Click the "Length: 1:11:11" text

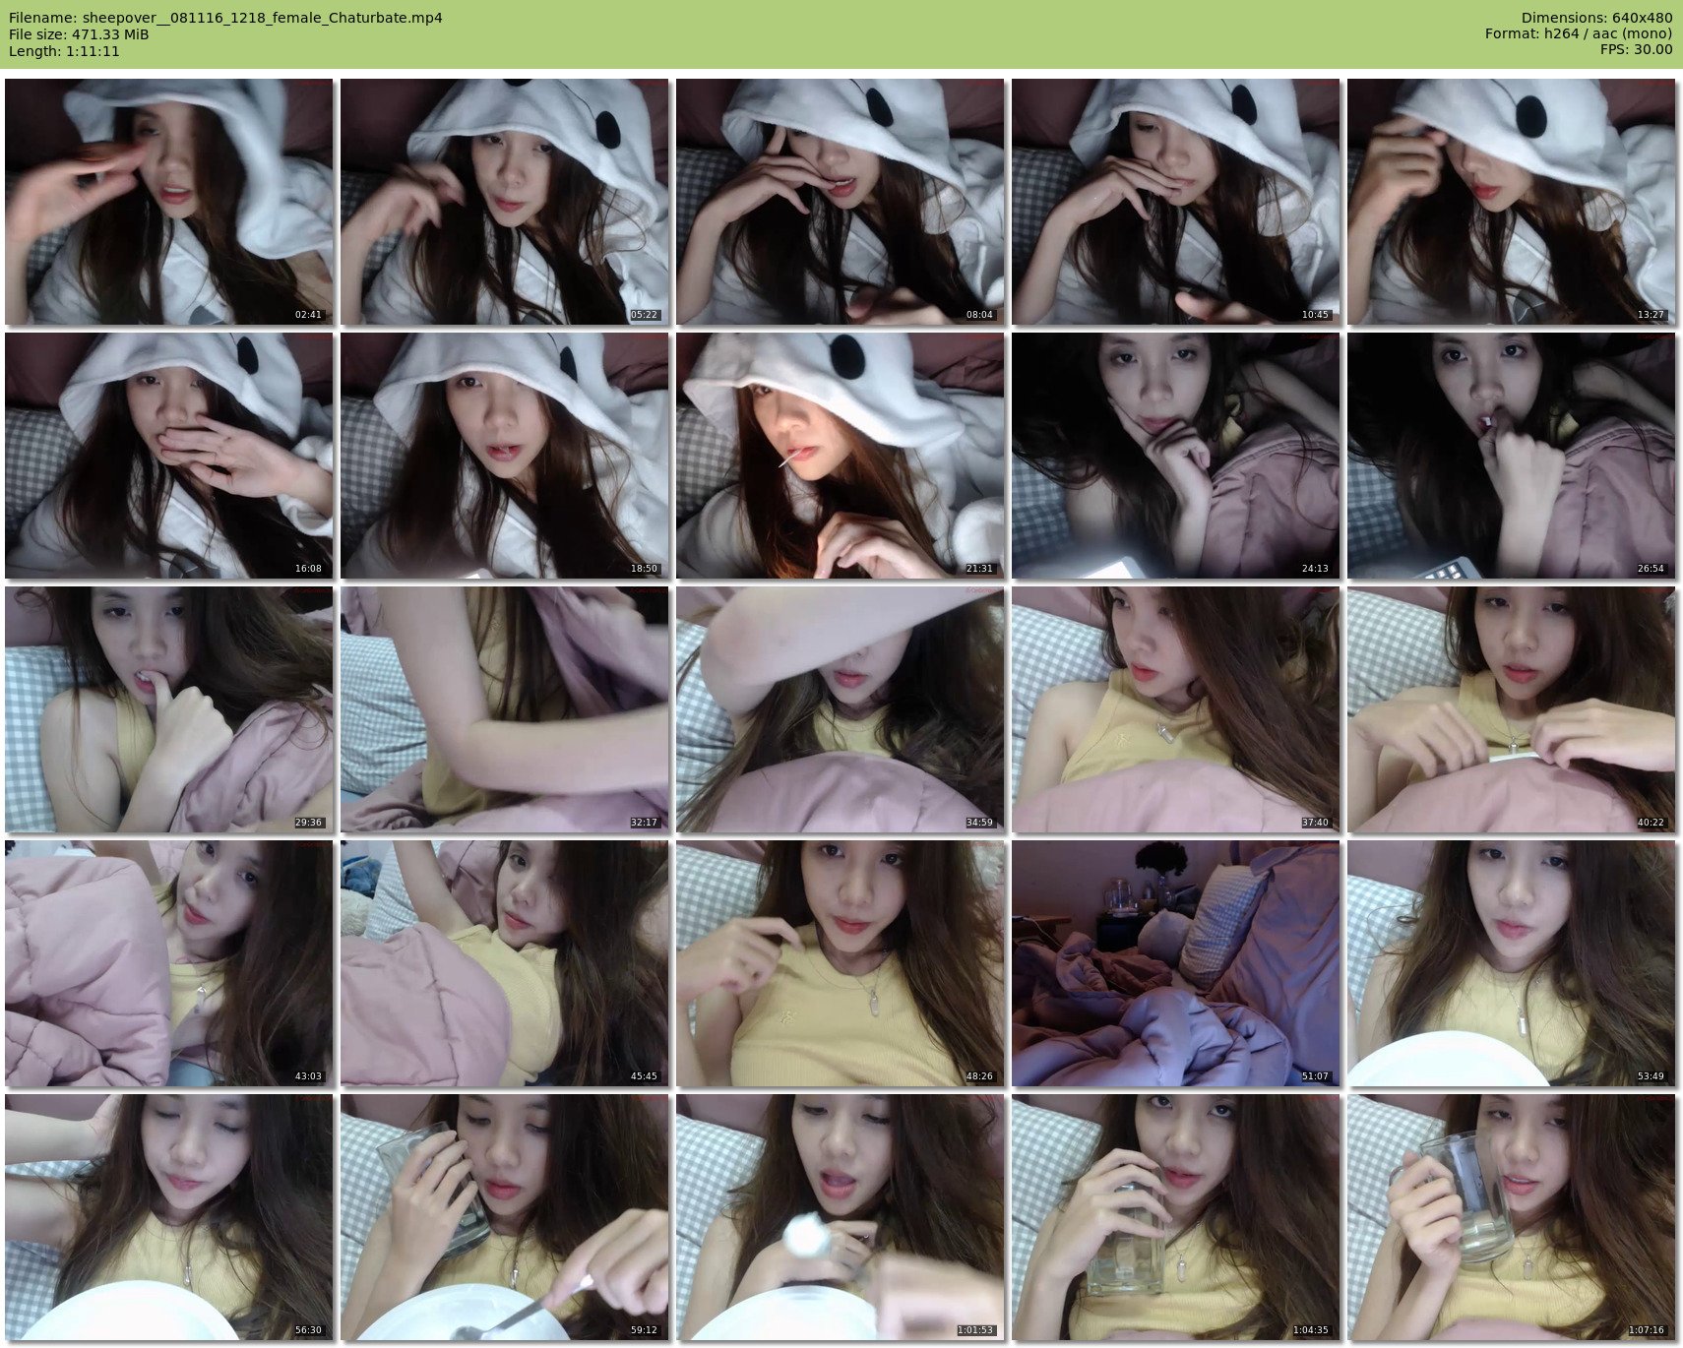64,51
